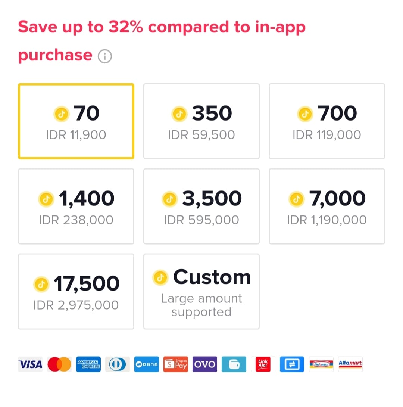Select the Indomaret payment icon
The width and height of the screenshot is (403, 407).
coord(321,364)
